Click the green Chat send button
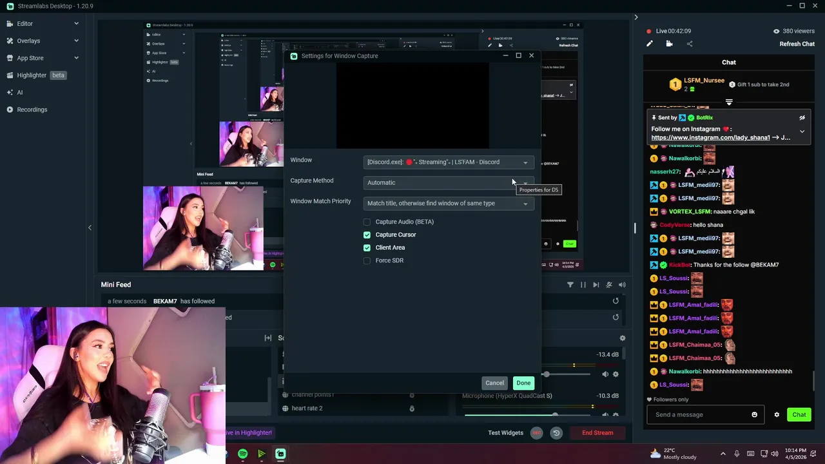Screen dimensions: 825x464 tap(799, 414)
